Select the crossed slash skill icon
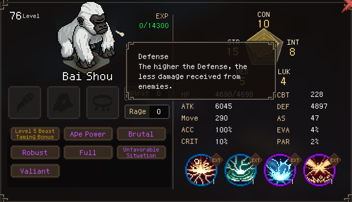Image resolution: width=352 pixels, height=202 pixels. [319, 170]
